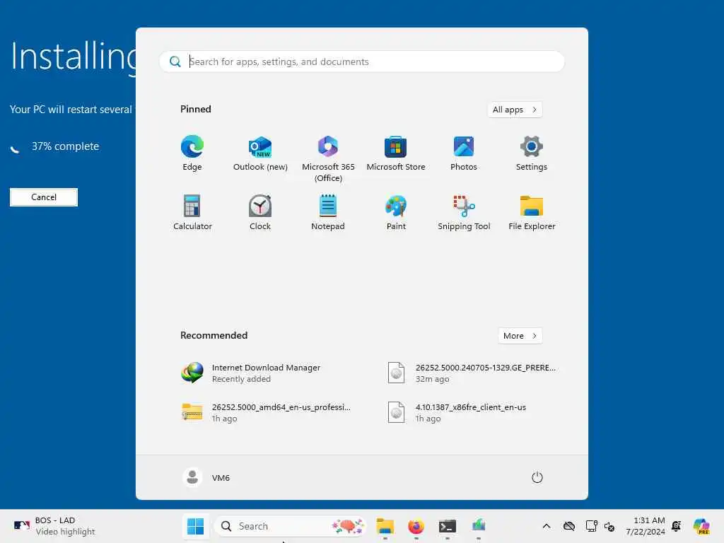Viewport: 724px width, 543px height.
Task: Launch the Photos app
Action: click(x=464, y=153)
